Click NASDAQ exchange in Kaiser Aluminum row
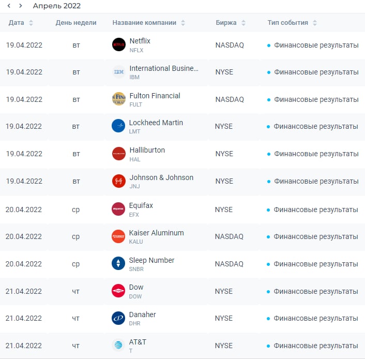Viewport: 365px width, 359px height. point(229,237)
